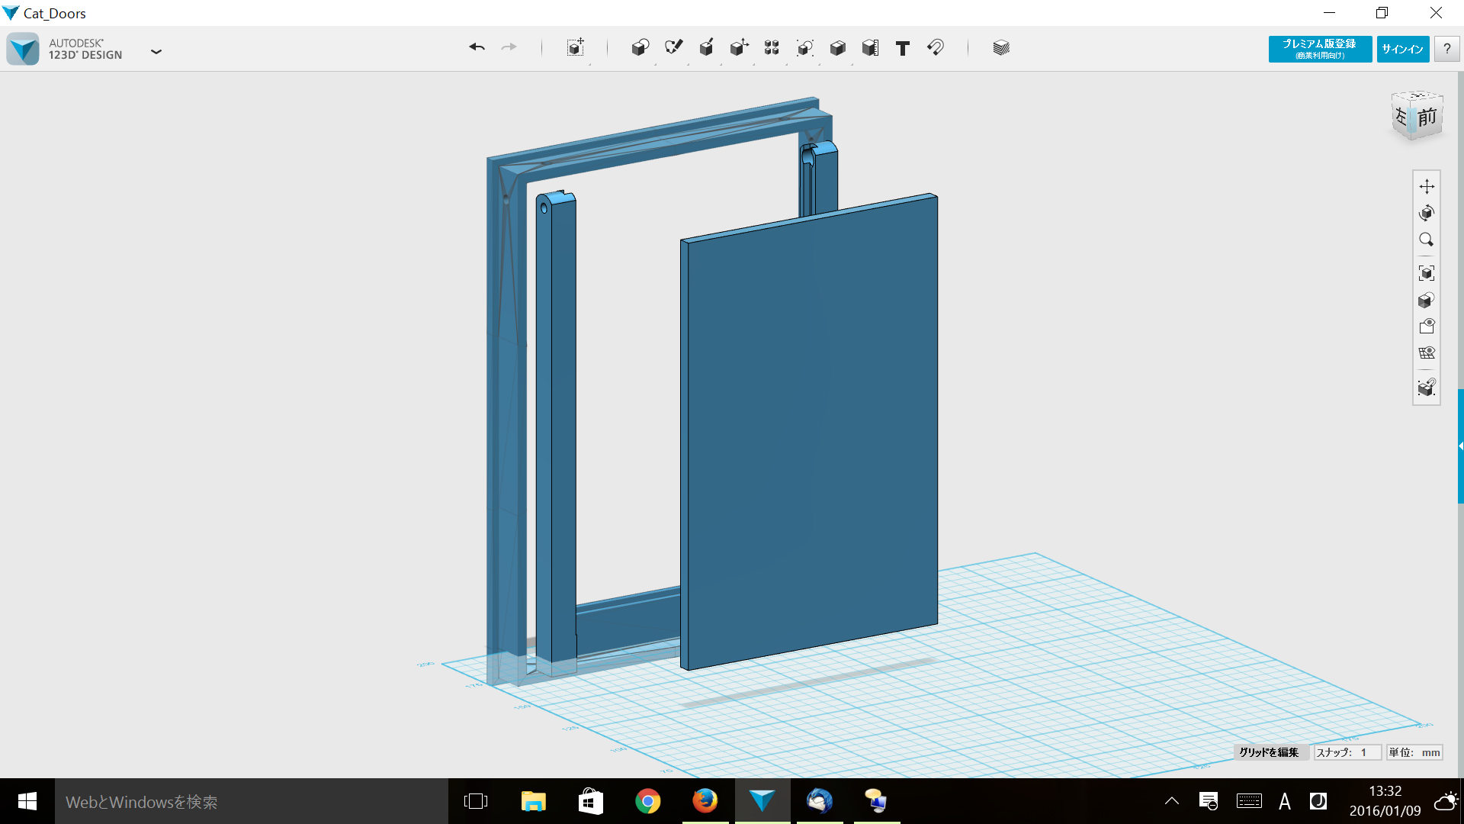The width and height of the screenshot is (1464, 824).
Task: Redo the previous action
Action: click(x=509, y=47)
